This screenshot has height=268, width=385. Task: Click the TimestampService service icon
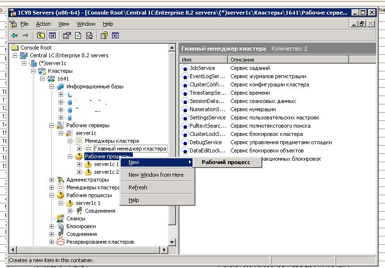[185, 93]
